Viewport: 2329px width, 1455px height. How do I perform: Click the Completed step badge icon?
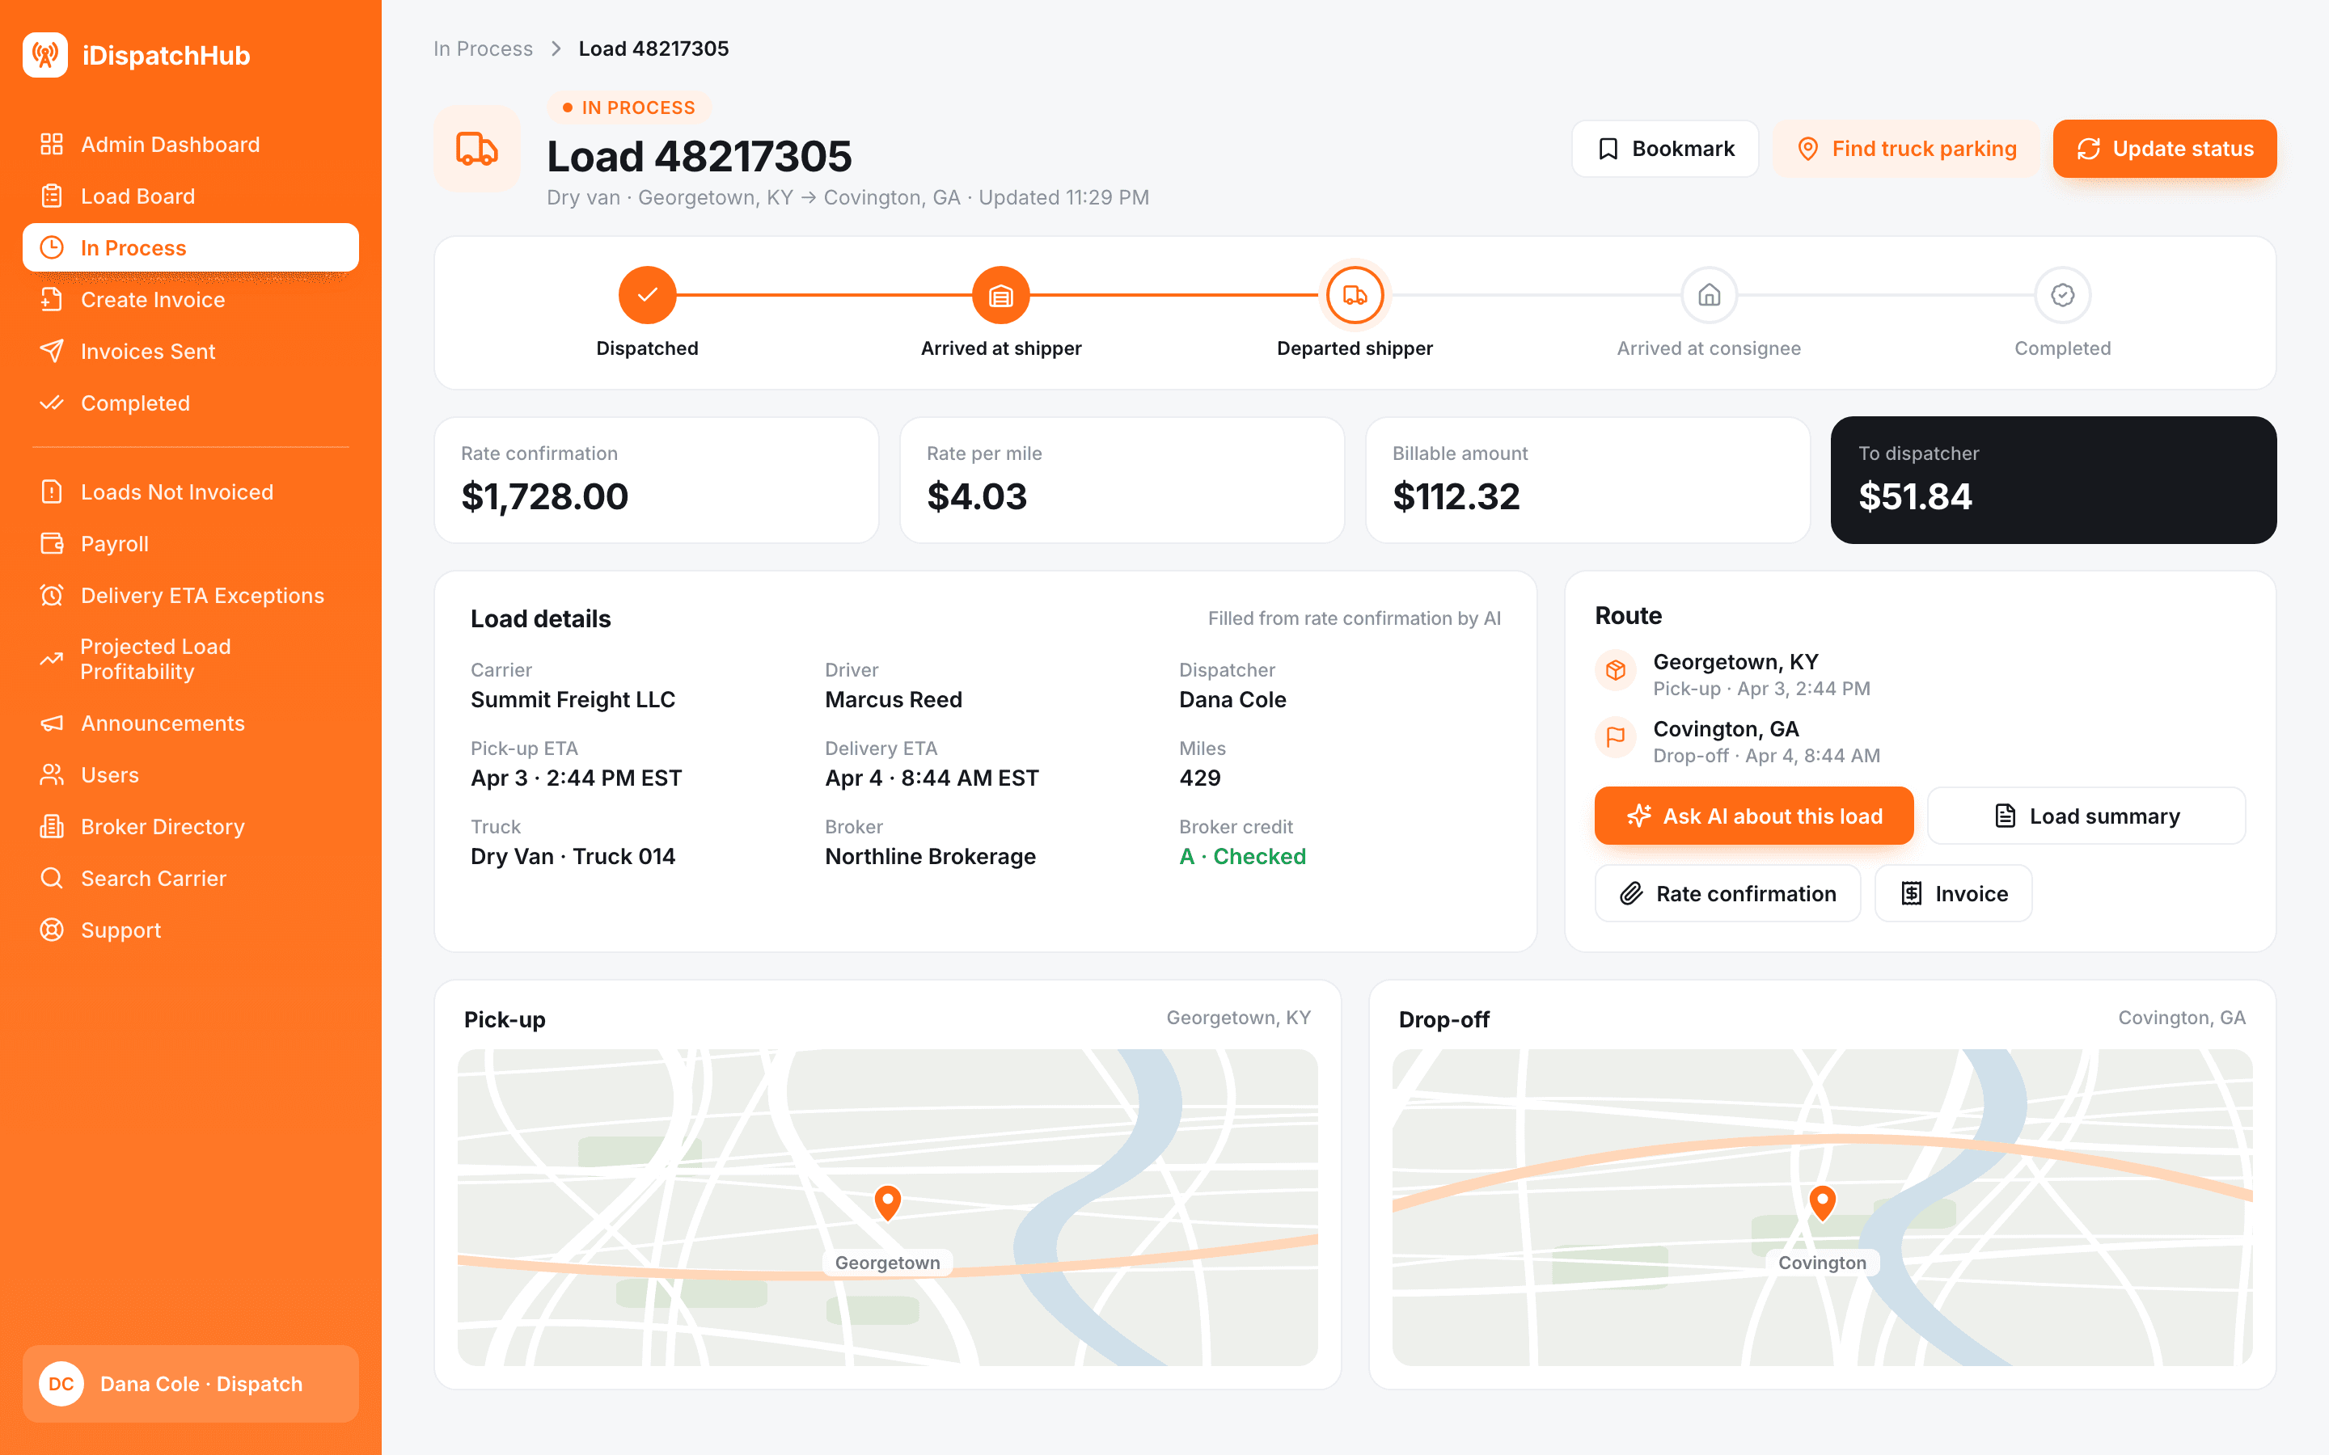[x=2062, y=294]
